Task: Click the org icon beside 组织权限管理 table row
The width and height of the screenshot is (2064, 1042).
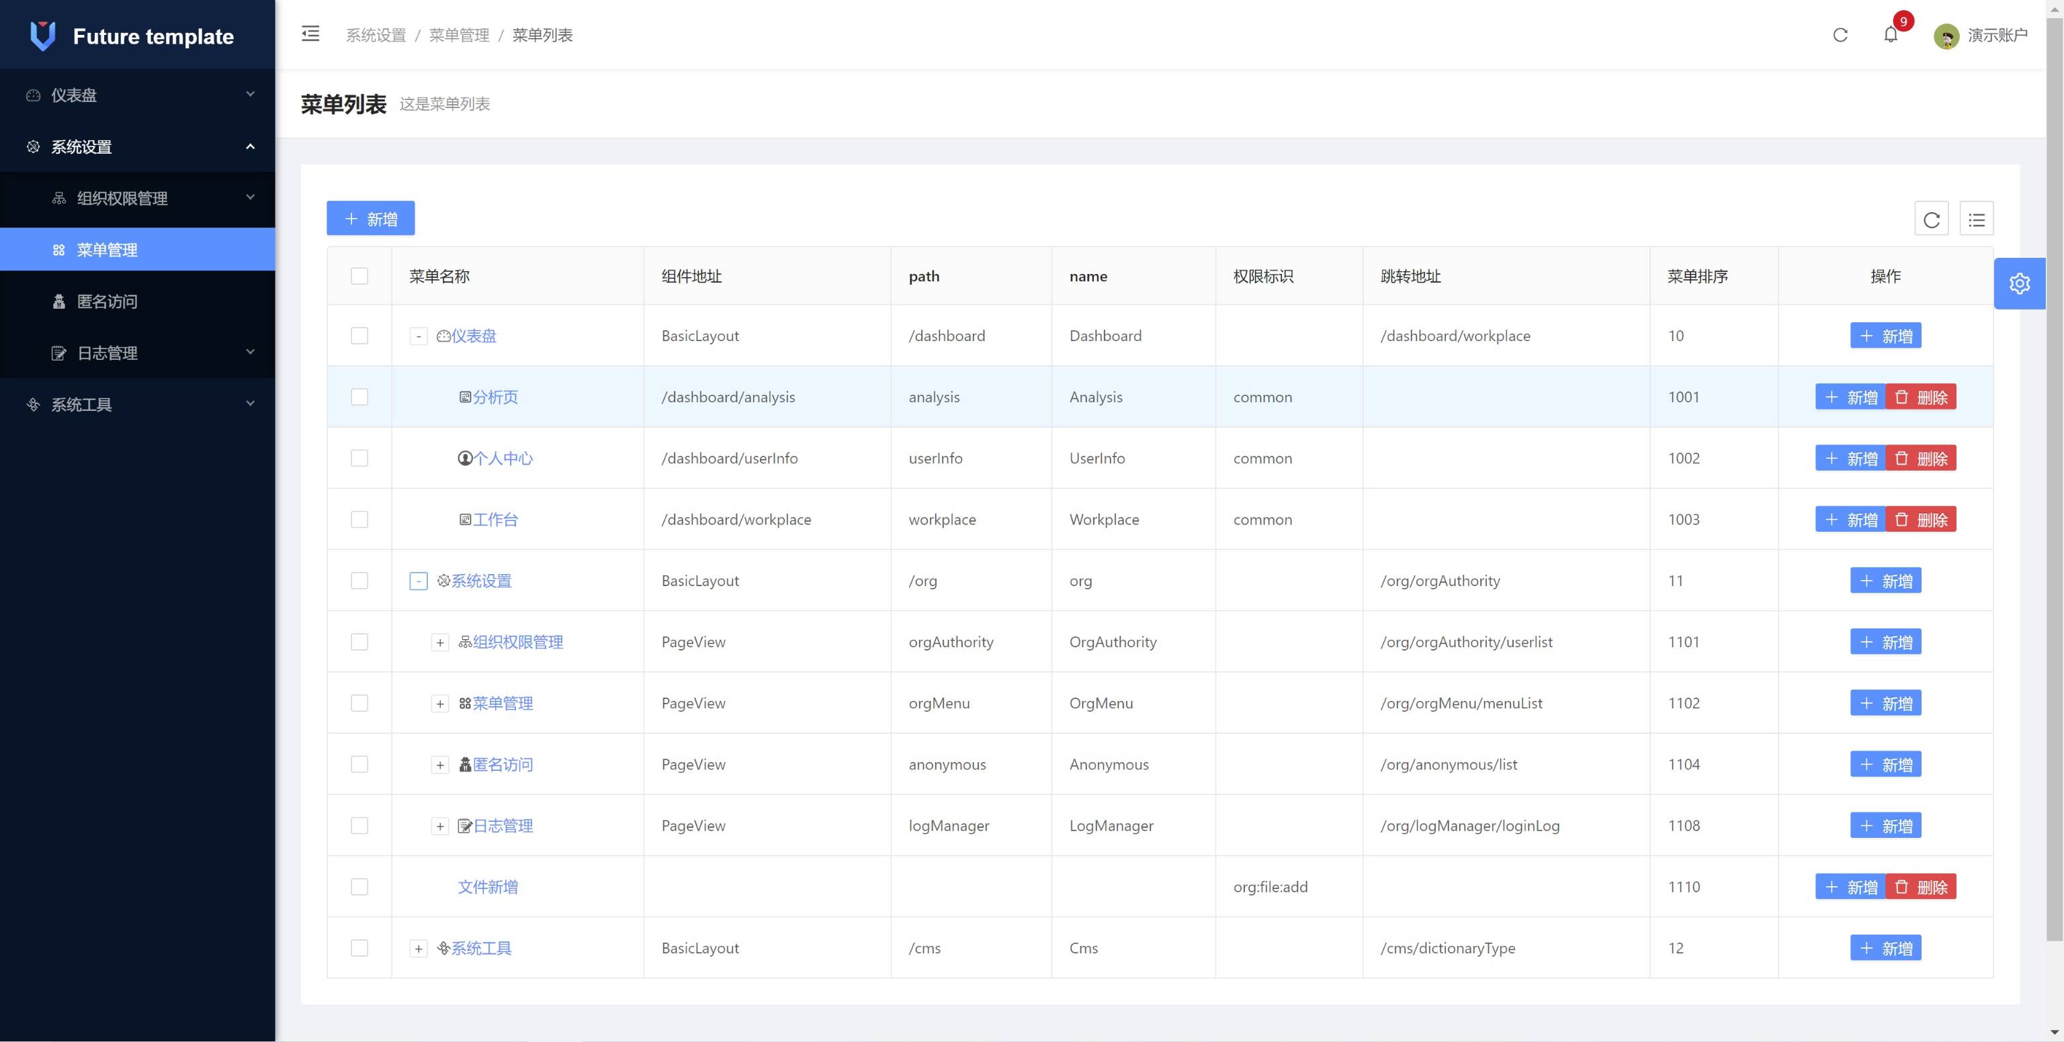Action: [465, 642]
